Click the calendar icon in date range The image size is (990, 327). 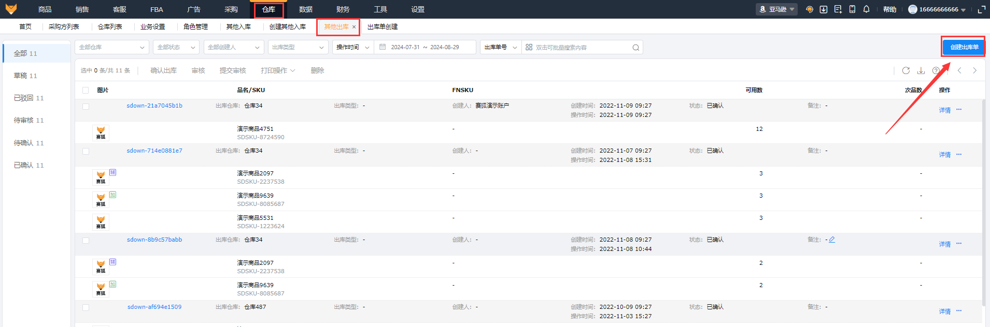(383, 47)
